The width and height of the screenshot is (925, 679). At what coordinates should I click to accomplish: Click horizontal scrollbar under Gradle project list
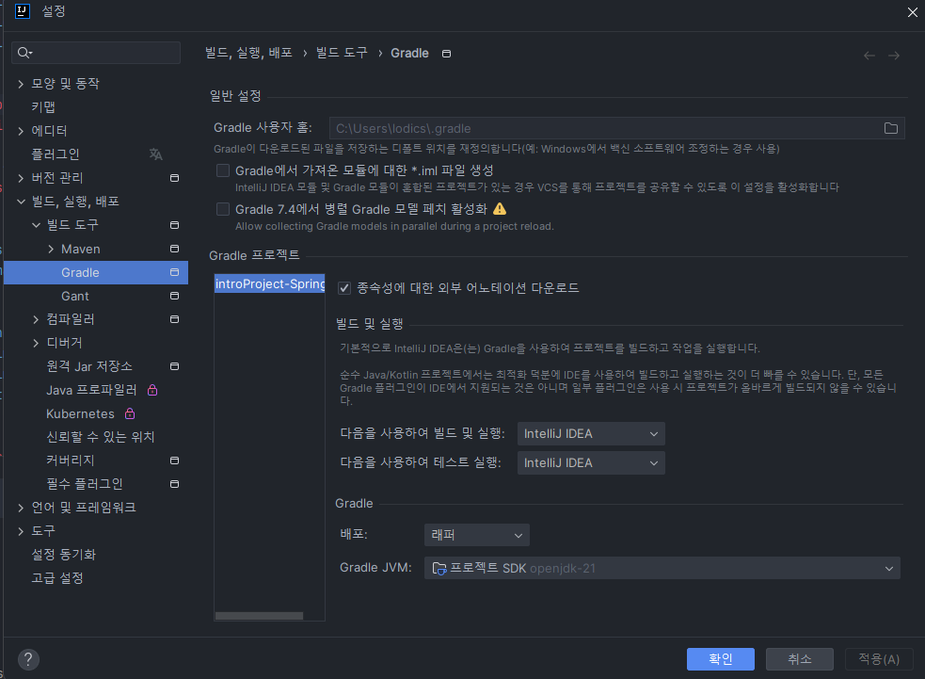tap(259, 616)
